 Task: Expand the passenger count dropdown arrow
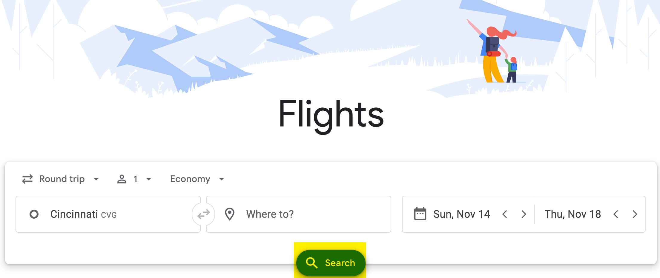pos(149,179)
